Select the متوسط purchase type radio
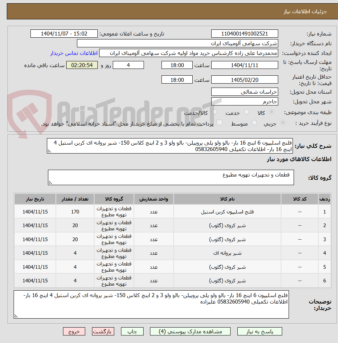338x343 pixels. tap(254, 123)
